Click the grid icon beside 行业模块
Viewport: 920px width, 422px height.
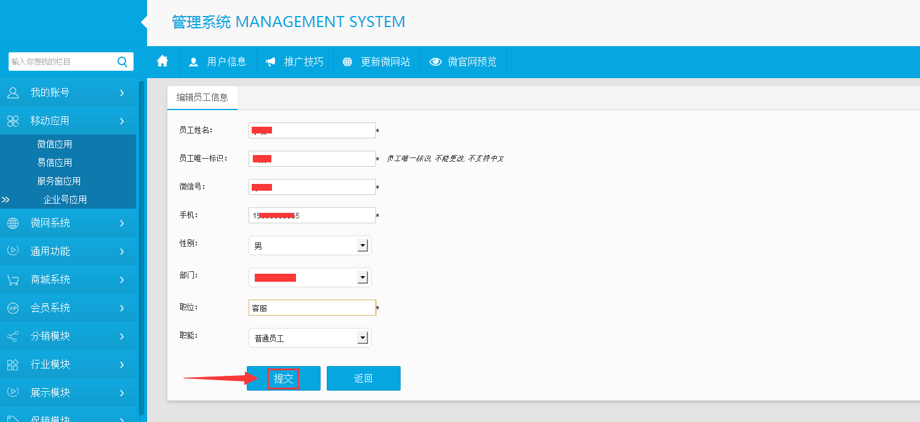pyautogui.click(x=13, y=365)
